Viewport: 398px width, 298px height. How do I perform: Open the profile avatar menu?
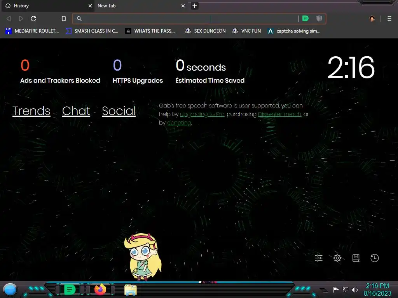(x=372, y=19)
